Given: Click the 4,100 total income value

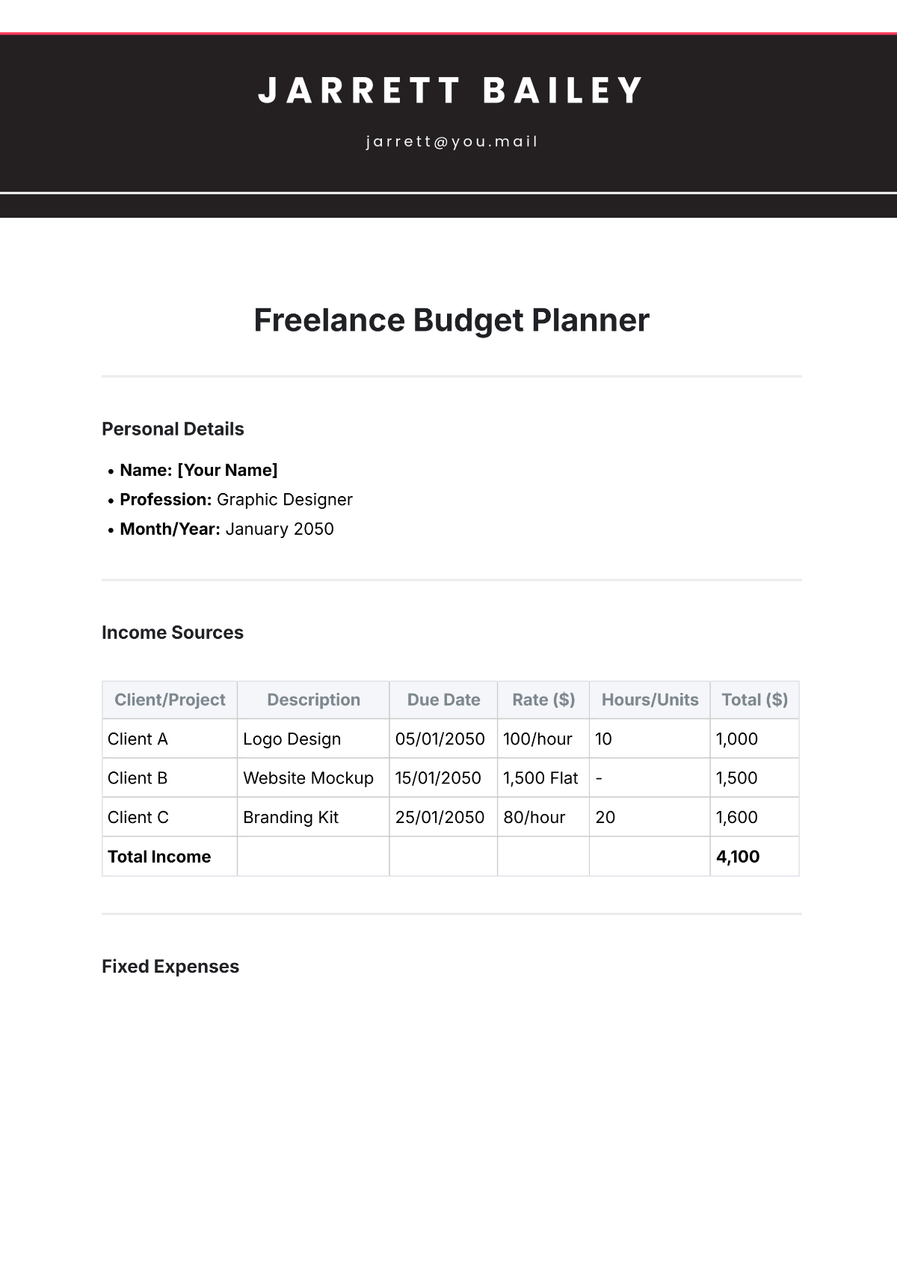Looking at the screenshot, I should point(738,857).
